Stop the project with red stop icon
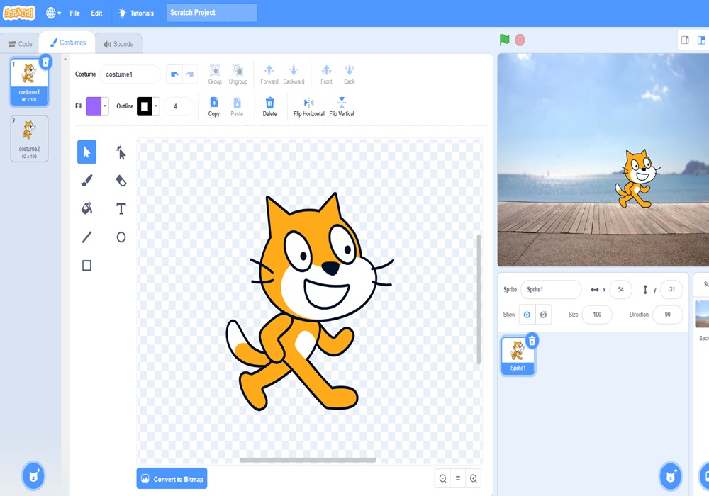Screen dimensions: 709x496 tap(520, 40)
